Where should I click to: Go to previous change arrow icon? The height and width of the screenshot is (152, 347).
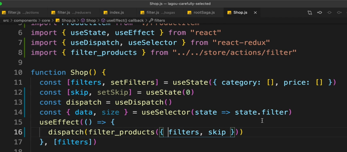click(320, 13)
